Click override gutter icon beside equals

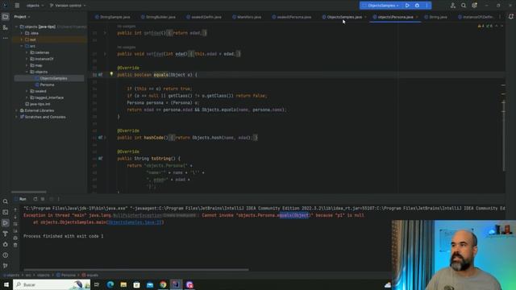(x=100, y=75)
